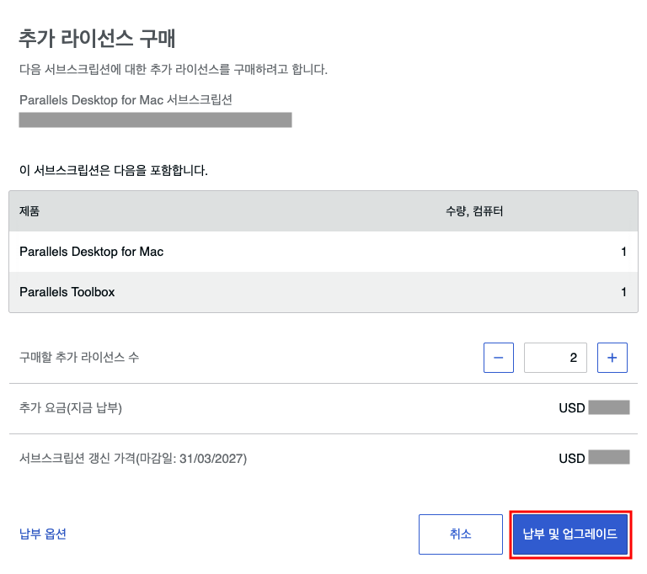Click the USD amount for renewal price

[594, 458]
